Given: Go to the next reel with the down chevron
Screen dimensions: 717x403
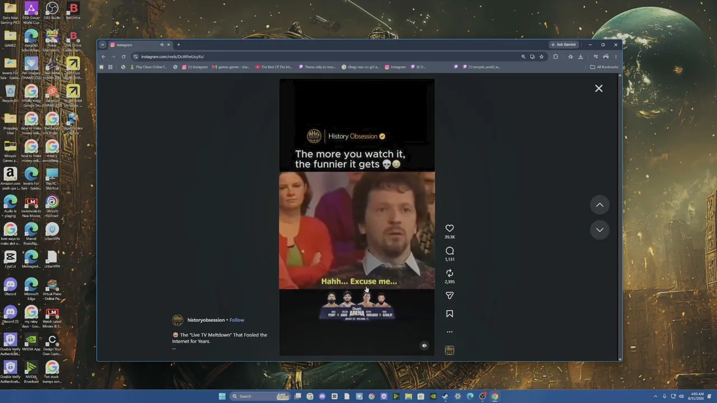Looking at the screenshot, I should (599, 229).
